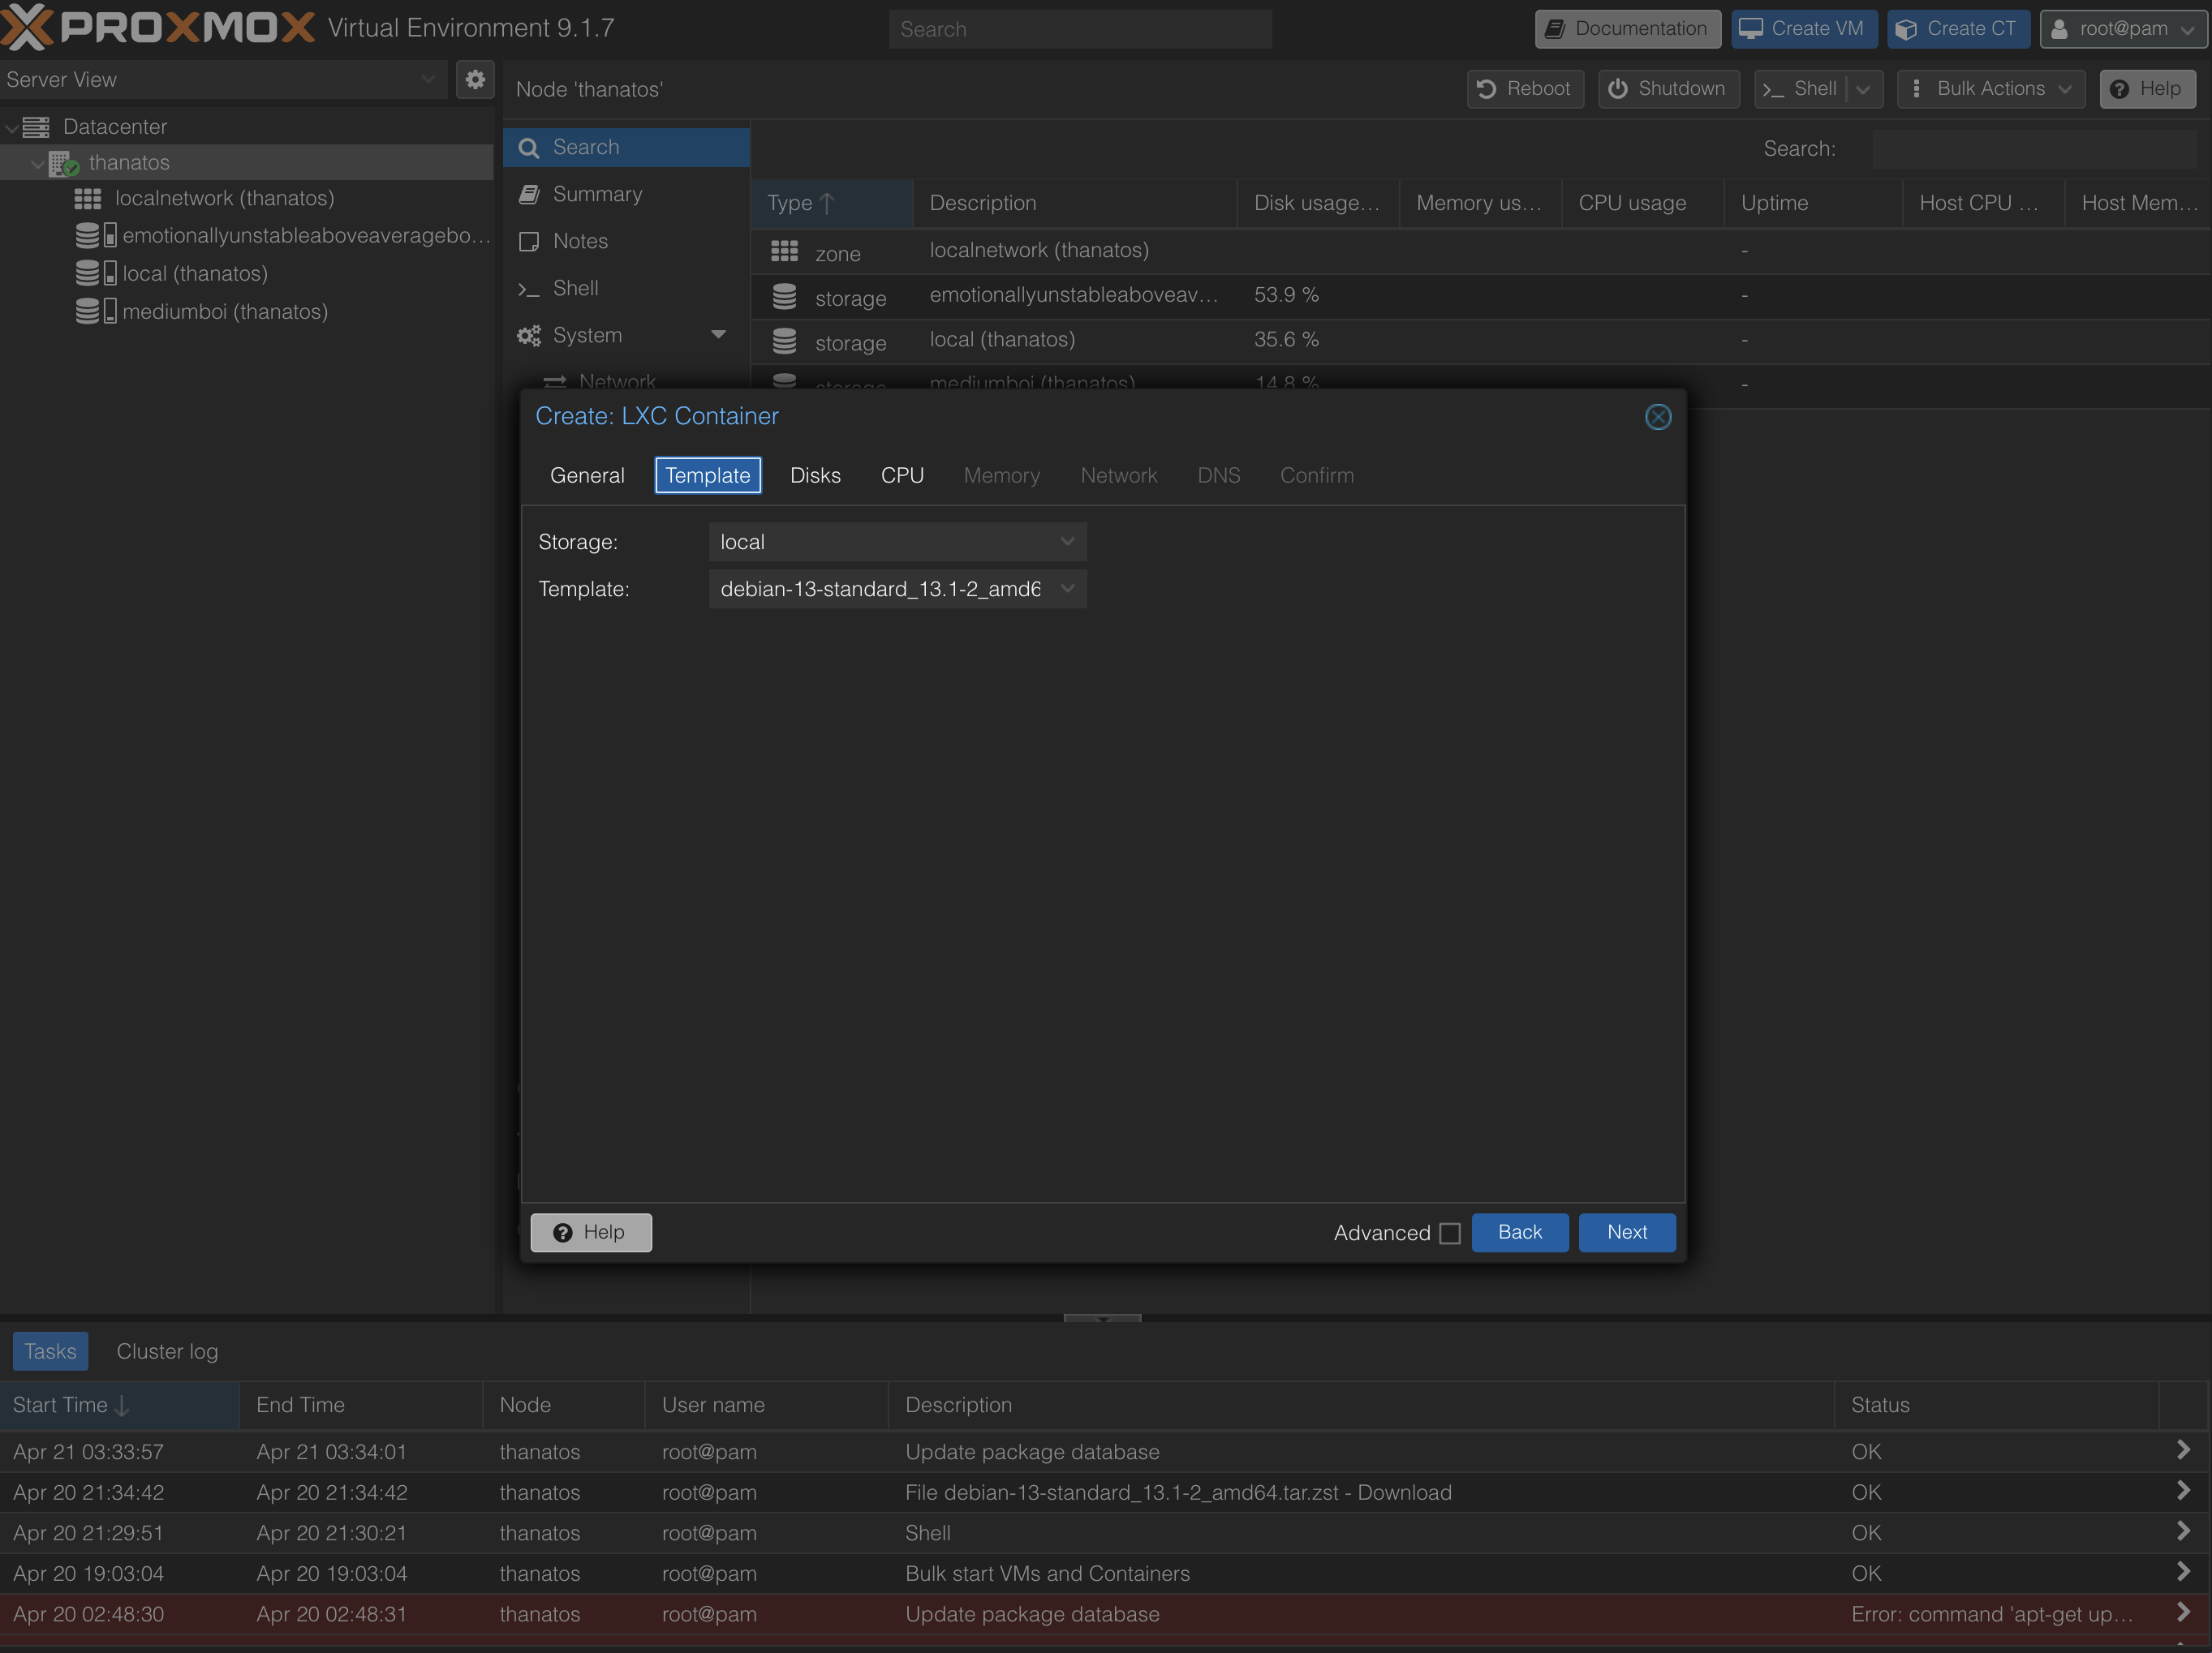This screenshot has height=1653, width=2212.
Task: Click the Proxmox logo in header
Action: coord(158,27)
